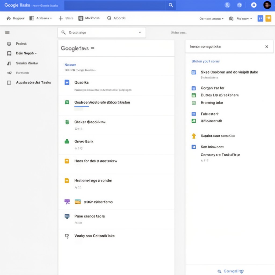Click the blue square button in toolbar
The height and width of the screenshot is (275, 275).
pos(260,19)
